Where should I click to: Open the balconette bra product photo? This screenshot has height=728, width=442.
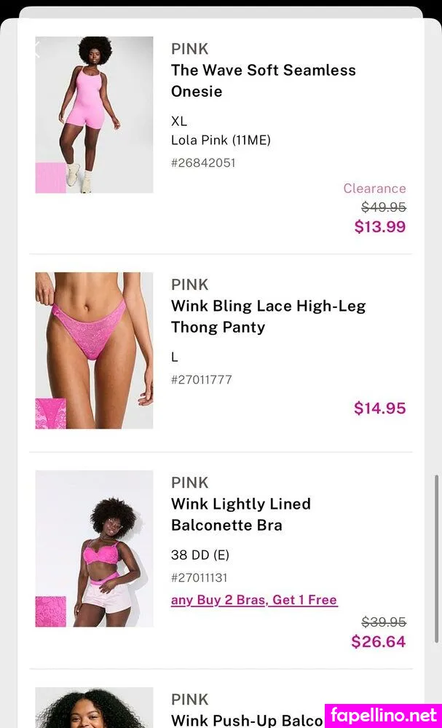(94, 549)
